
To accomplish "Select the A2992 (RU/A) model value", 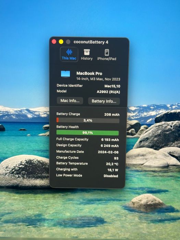I will [x=108, y=92].
